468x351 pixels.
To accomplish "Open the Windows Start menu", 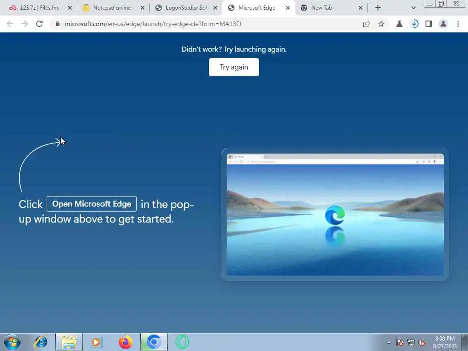I will pyautogui.click(x=12, y=342).
